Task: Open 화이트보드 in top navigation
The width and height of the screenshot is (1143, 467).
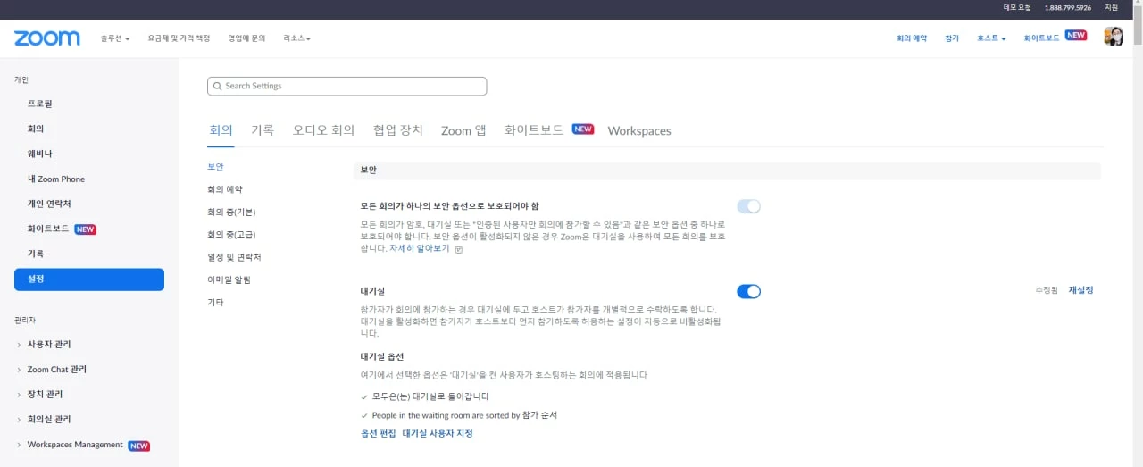Action: click(x=1042, y=39)
